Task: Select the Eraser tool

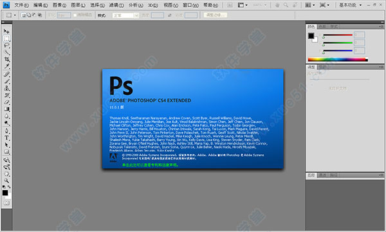Action: (6, 102)
